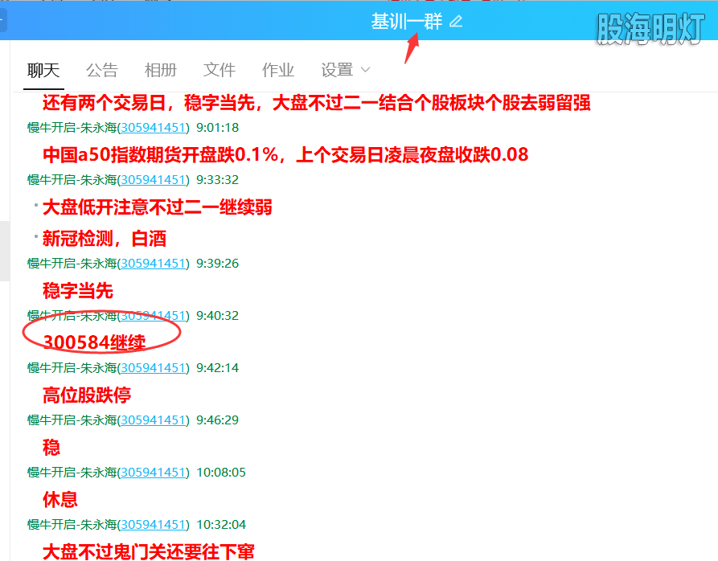Select the message 稳字当先

(x=78, y=291)
